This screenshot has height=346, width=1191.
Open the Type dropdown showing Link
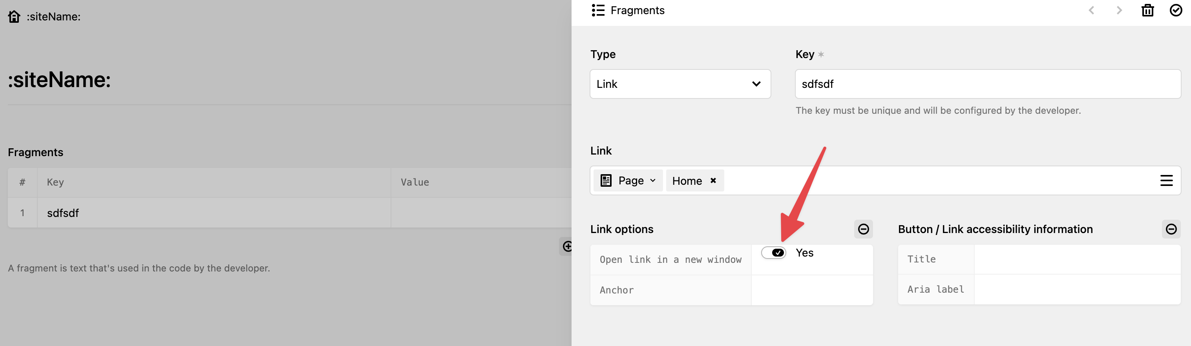click(680, 84)
